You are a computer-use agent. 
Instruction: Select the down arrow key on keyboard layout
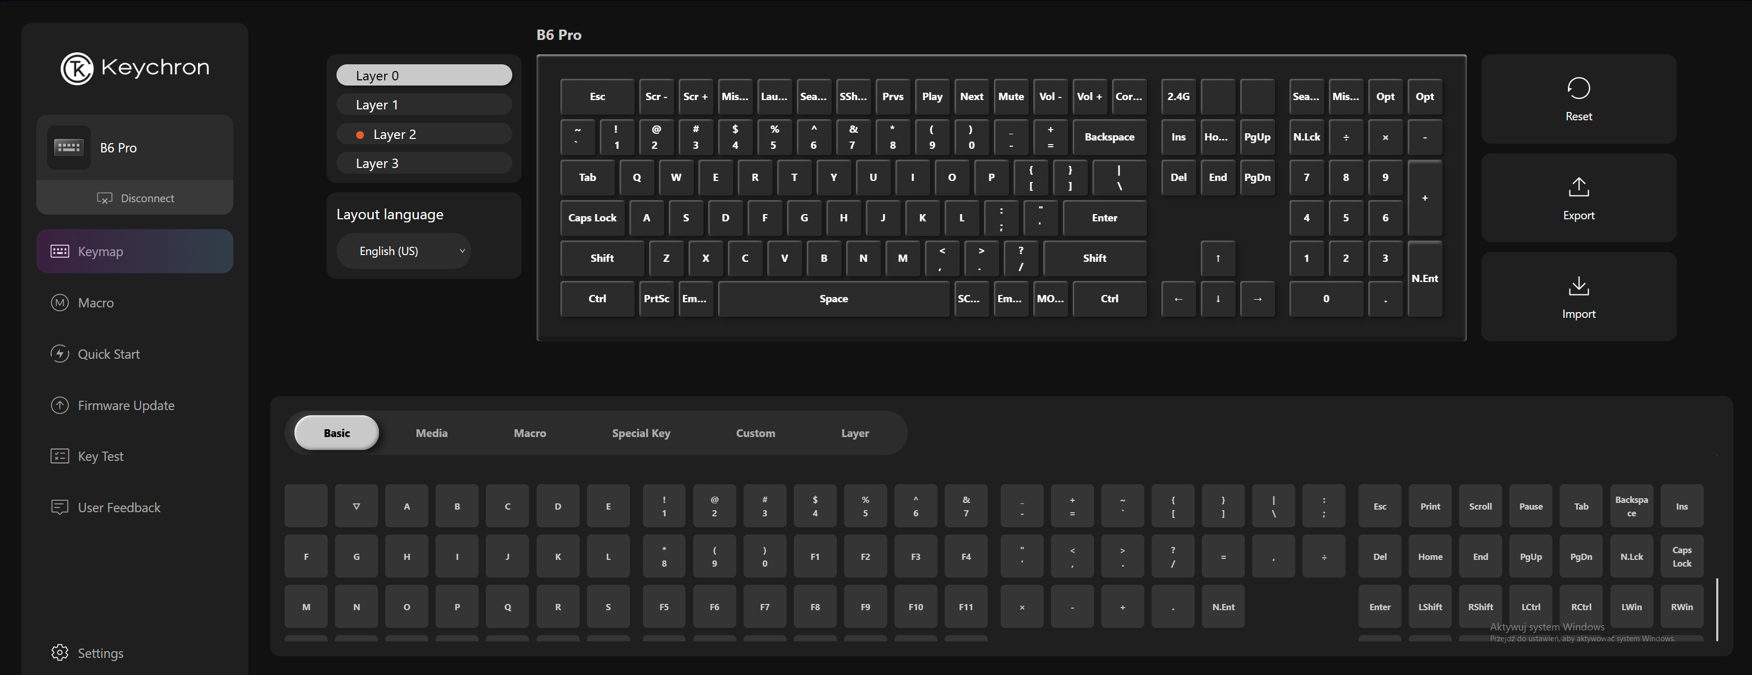click(x=1217, y=299)
